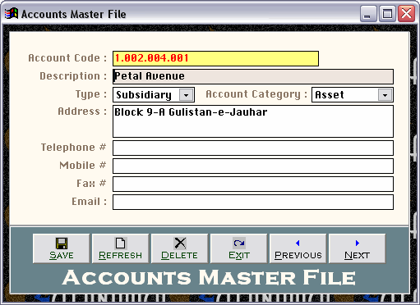
Task: Open the Account Category dropdown arrow
Action: [385, 95]
